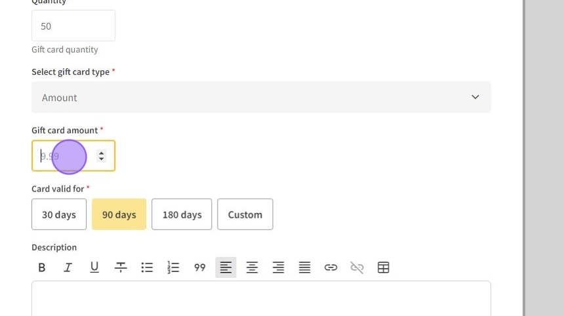Apply strikethrough formatting
The image size is (564, 316).
pyautogui.click(x=121, y=267)
